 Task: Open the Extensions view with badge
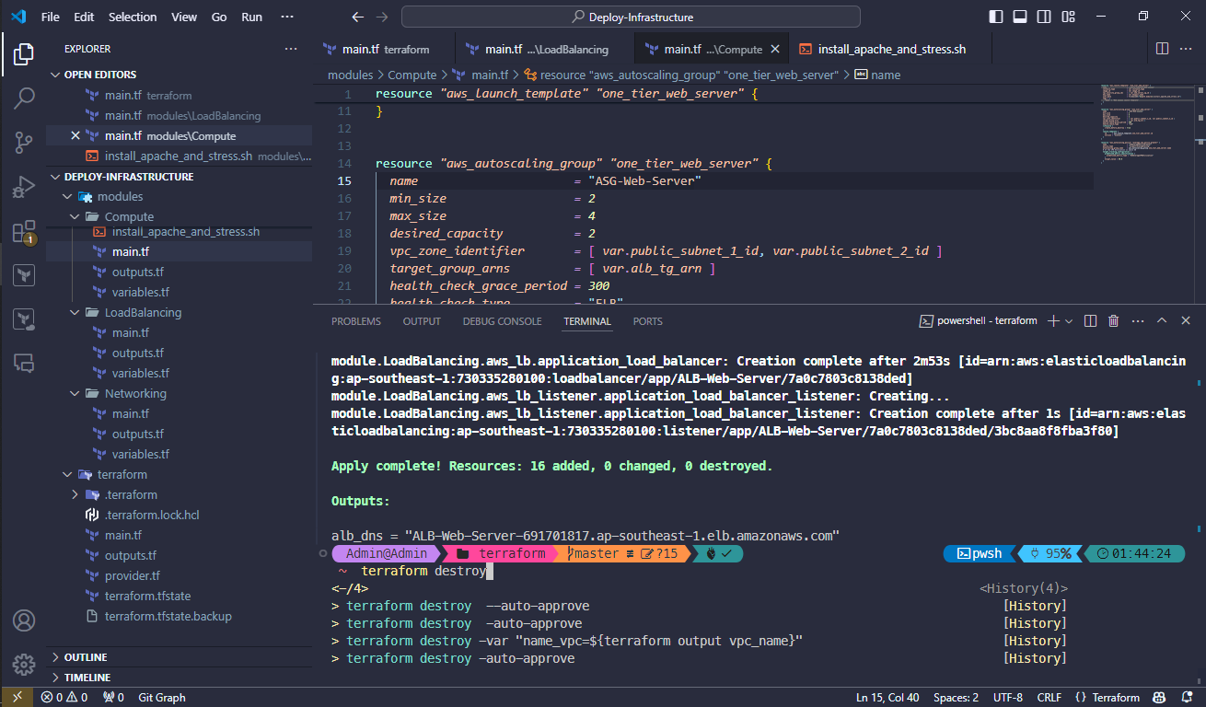point(24,231)
